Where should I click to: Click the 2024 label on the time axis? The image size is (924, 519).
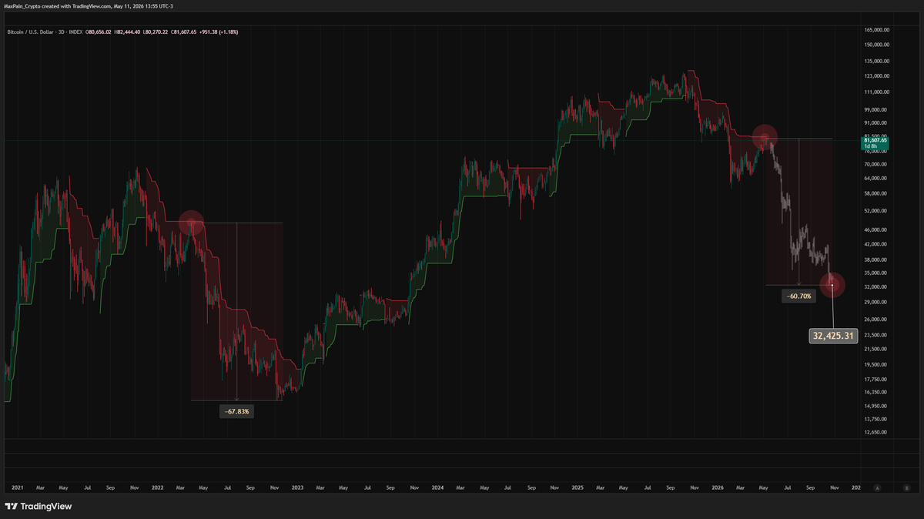(x=437, y=487)
